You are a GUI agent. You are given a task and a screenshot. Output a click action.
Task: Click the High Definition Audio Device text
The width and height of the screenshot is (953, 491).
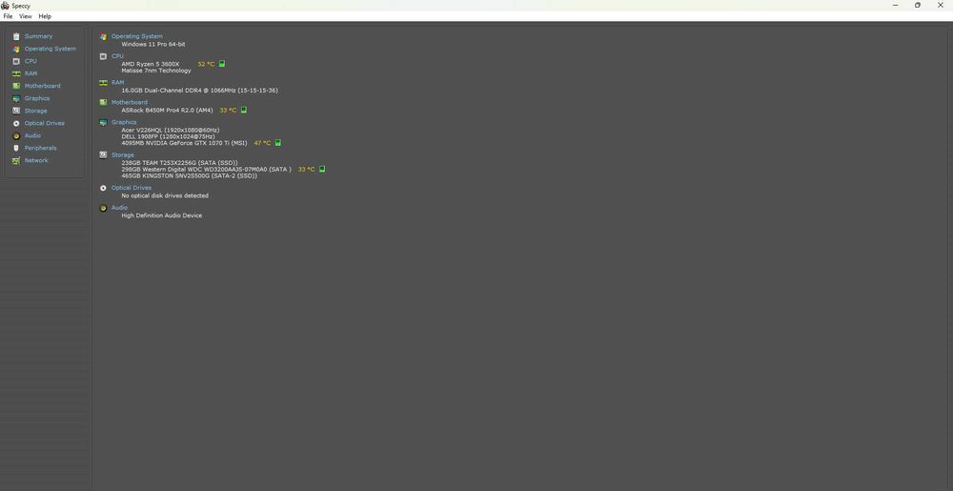pyautogui.click(x=162, y=215)
